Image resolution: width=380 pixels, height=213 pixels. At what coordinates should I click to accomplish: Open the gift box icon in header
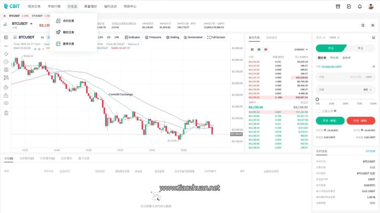[338, 6]
